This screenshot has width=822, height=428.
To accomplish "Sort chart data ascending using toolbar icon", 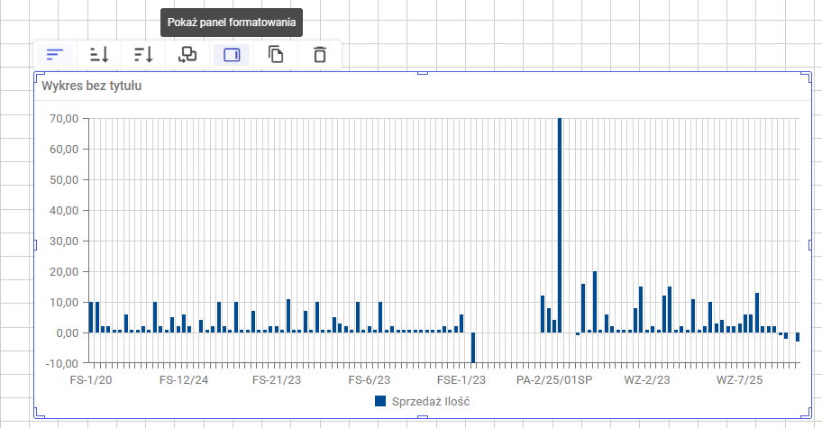I will click(x=99, y=54).
